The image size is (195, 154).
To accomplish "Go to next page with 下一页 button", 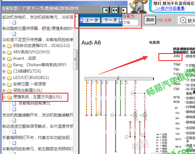I will tap(112, 20).
